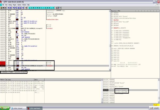Open Windows list with W icon
The height and width of the screenshot is (110, 160).
point(37,8)
